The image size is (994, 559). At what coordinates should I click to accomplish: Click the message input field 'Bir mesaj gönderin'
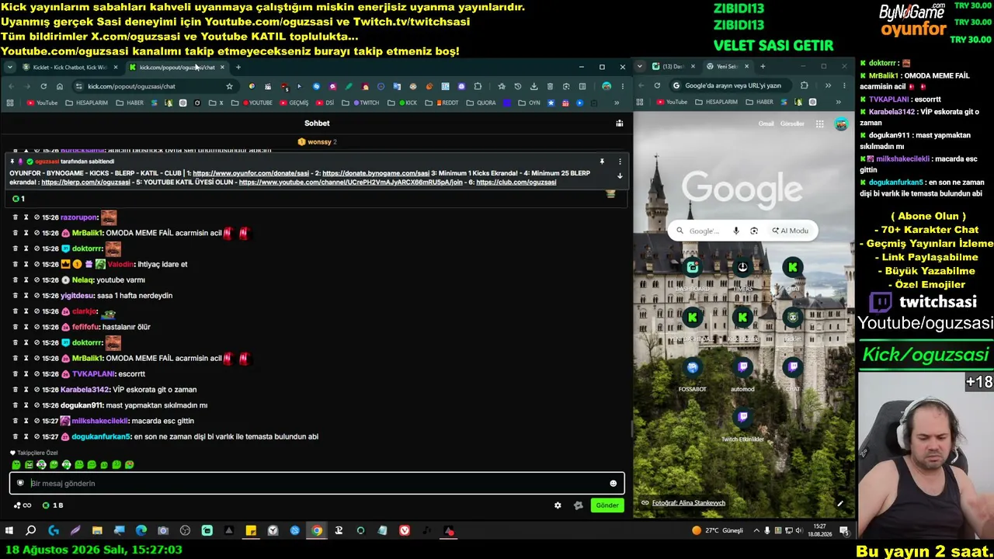[x=317, y=483]
